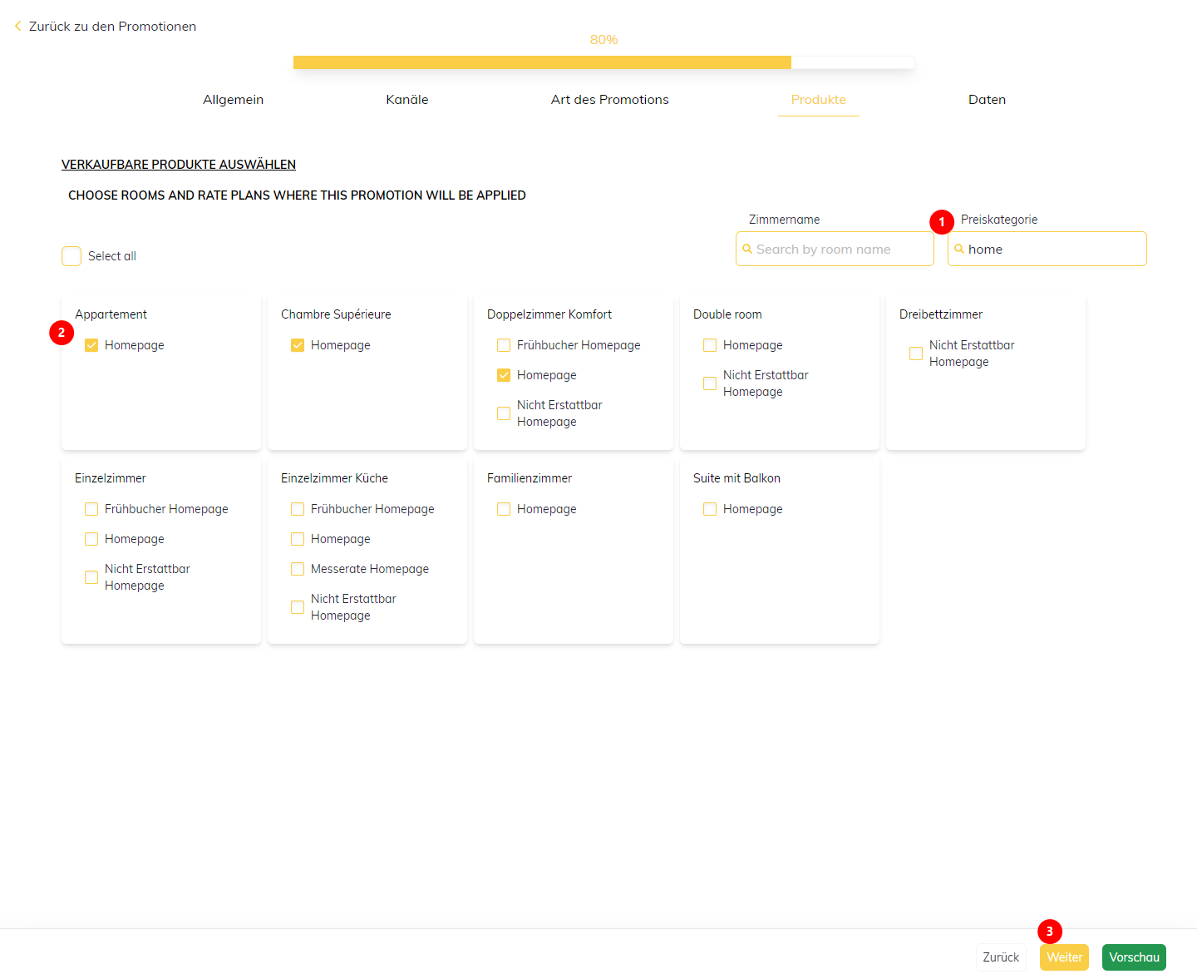Click red step marker number 1

coord(941,222)
